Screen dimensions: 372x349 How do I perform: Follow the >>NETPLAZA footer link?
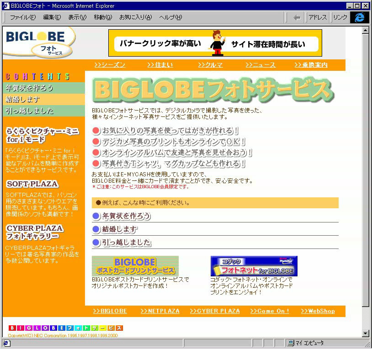coord(160,311)
